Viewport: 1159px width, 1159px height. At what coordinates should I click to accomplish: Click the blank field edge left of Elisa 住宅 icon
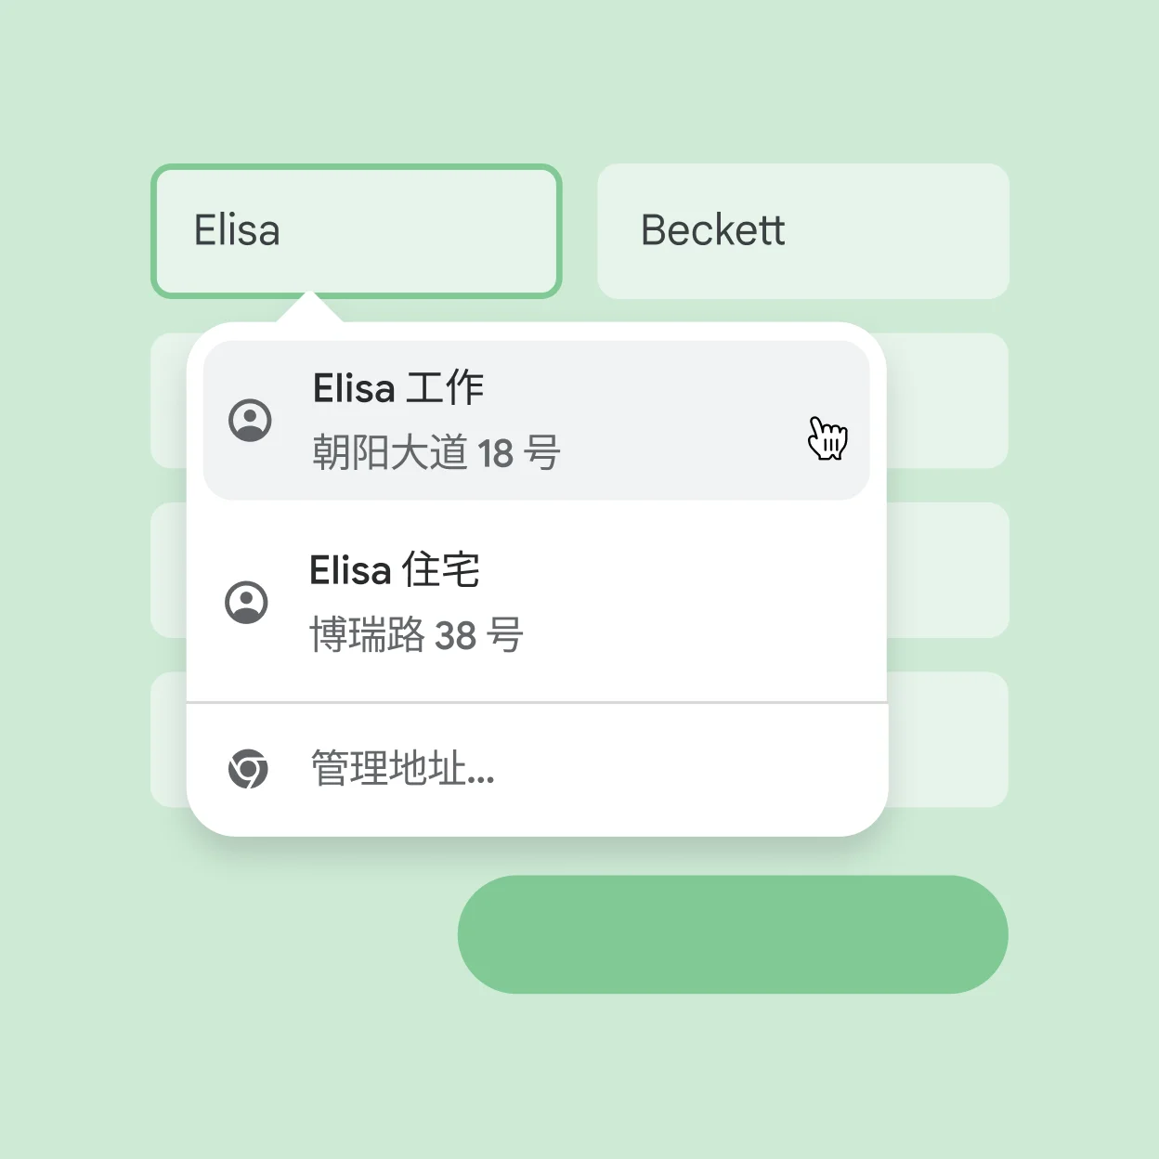coord(168,570)
